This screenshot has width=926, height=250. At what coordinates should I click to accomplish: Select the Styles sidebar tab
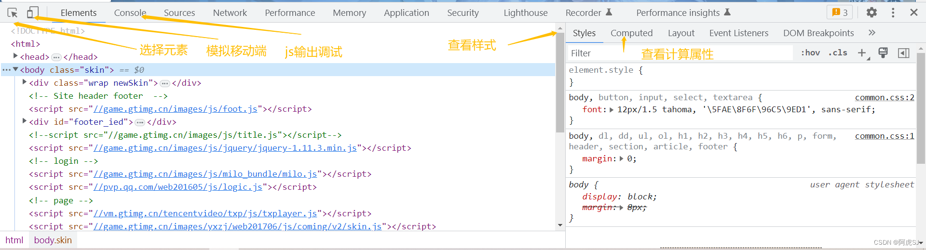(x=584, y=33)
